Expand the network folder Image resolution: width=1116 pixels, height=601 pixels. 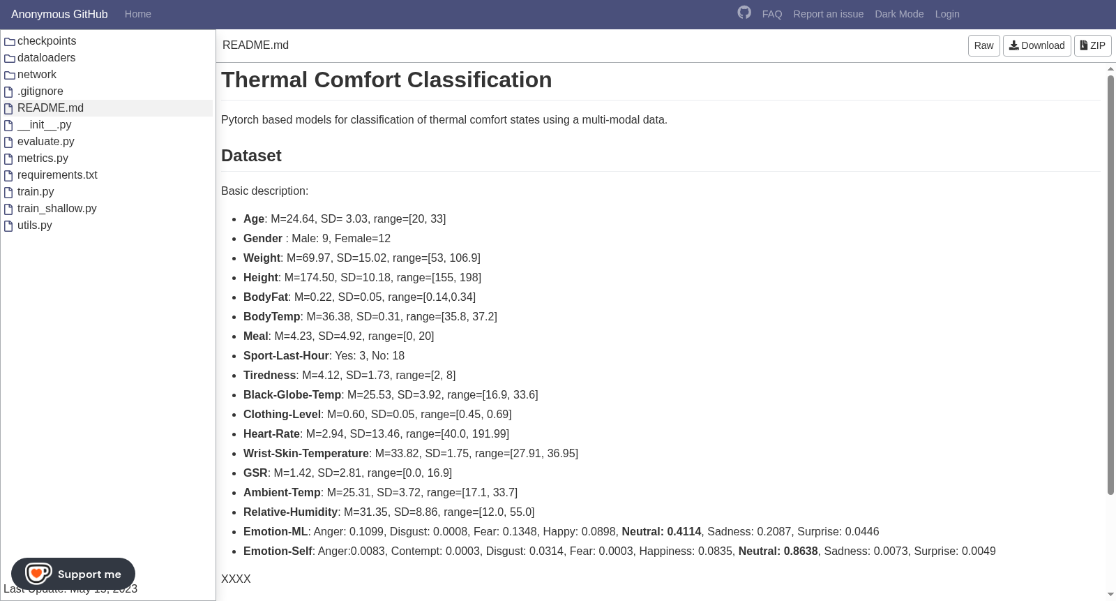(x=37, y=75)
